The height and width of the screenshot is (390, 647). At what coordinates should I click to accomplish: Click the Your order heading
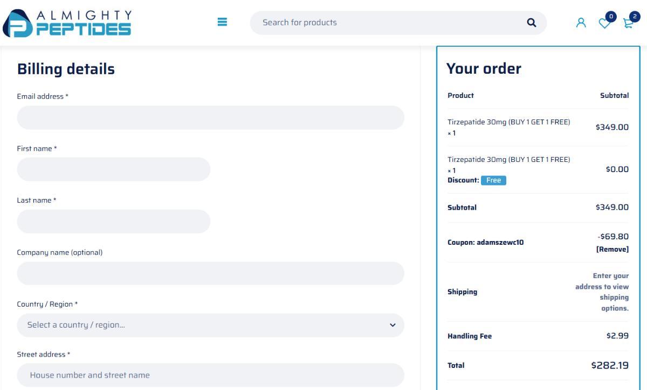pyautogui.click(x=484, y=69)
